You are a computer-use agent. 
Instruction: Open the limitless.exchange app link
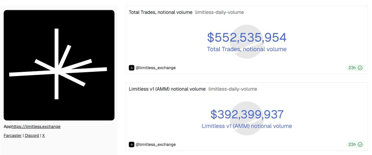[36, 127]
